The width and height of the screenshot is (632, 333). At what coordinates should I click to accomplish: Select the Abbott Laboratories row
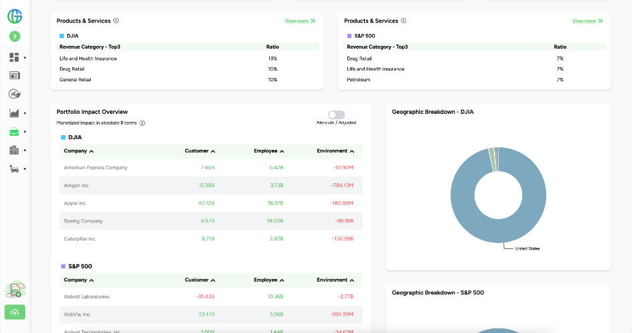(211, 297)
